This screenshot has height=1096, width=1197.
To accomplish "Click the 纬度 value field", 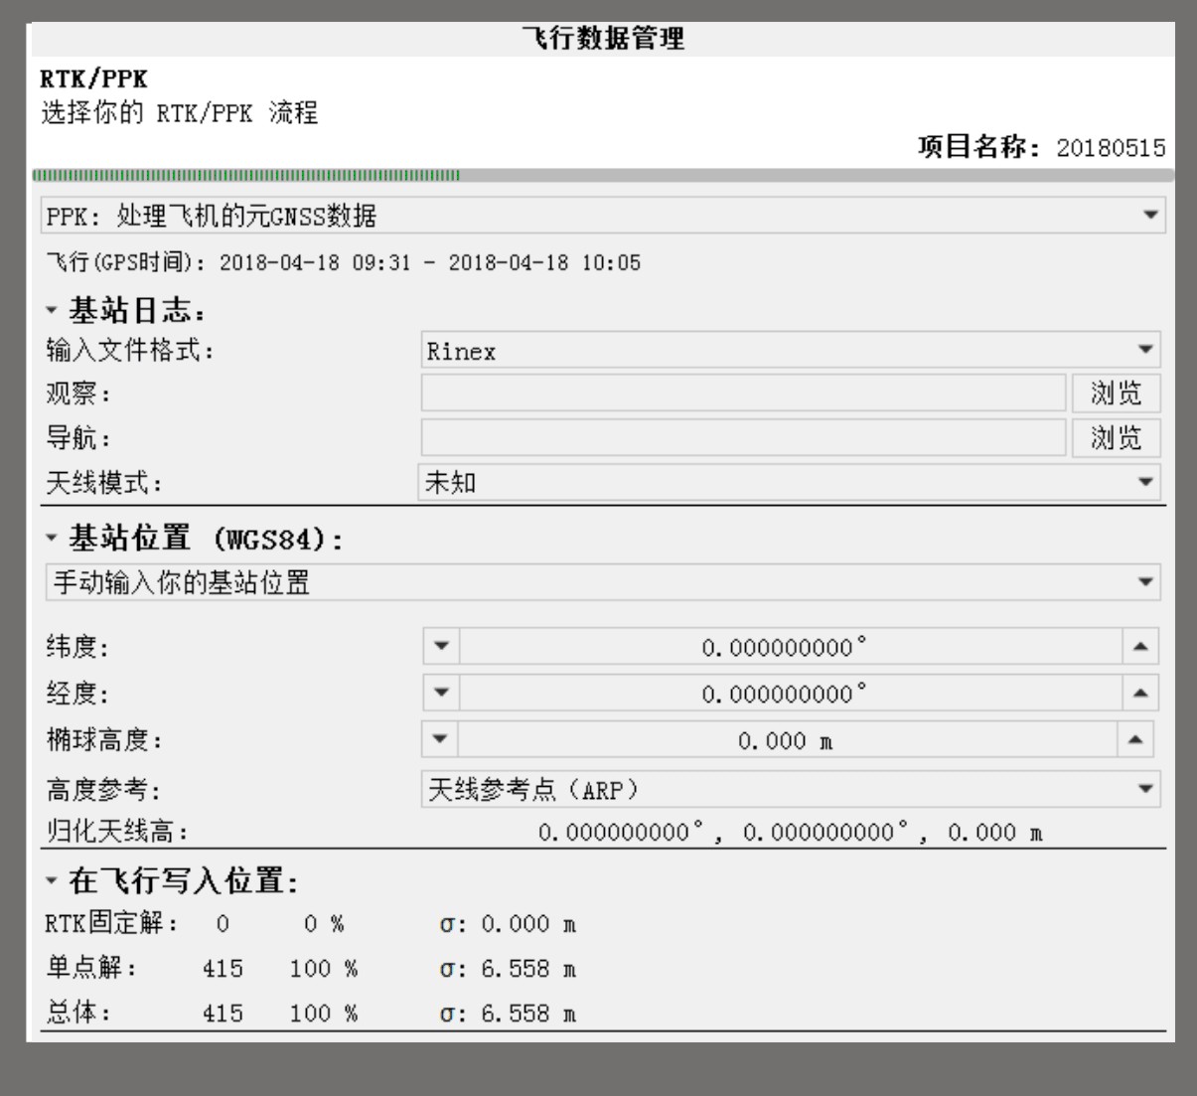I will click(x=790, y=647).
